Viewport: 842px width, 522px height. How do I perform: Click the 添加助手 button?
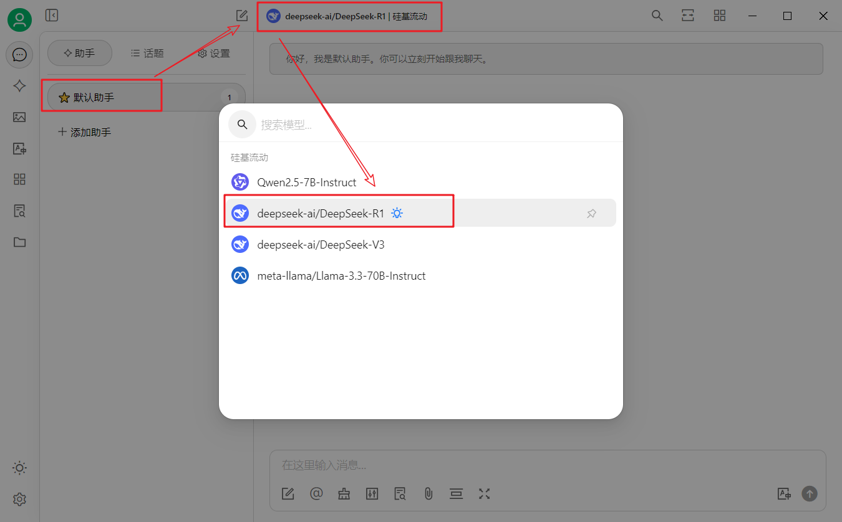pyautogui.click(x=84, y=132)
